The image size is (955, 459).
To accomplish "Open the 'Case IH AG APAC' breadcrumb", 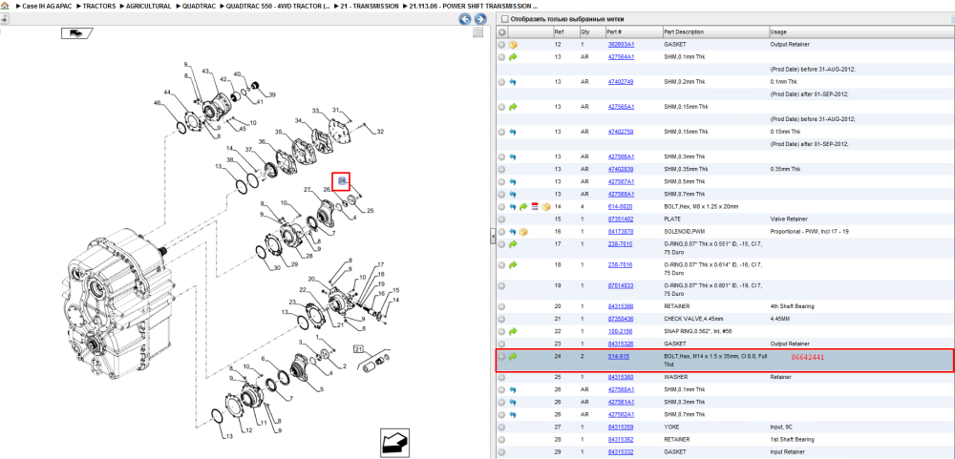I will click(48, 6).
